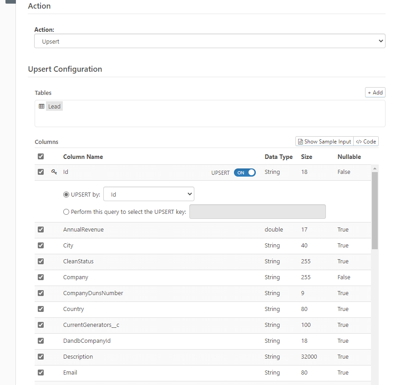Choose the 'Perform this query' radio option
Image resolution: width=396 pixels, height=385 pixels.
point(66,212)
